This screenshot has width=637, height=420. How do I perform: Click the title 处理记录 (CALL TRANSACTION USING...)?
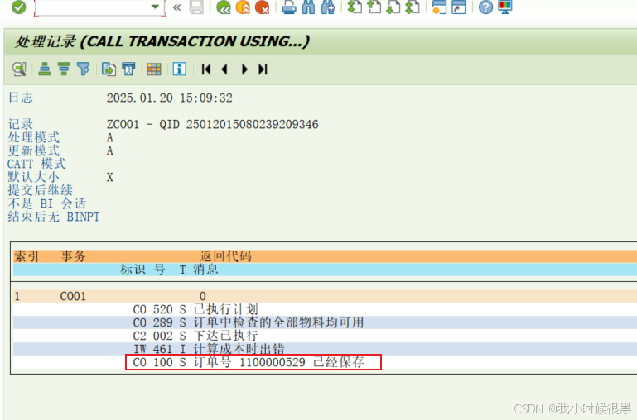pos(162,41)
